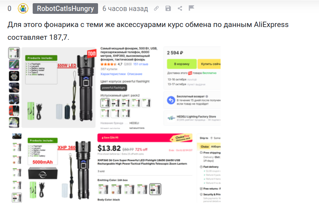The width and height of the screenshot is (319, 205).
Task: Open the '6 часов назад' timestamp link
Action: coord(125,9)
